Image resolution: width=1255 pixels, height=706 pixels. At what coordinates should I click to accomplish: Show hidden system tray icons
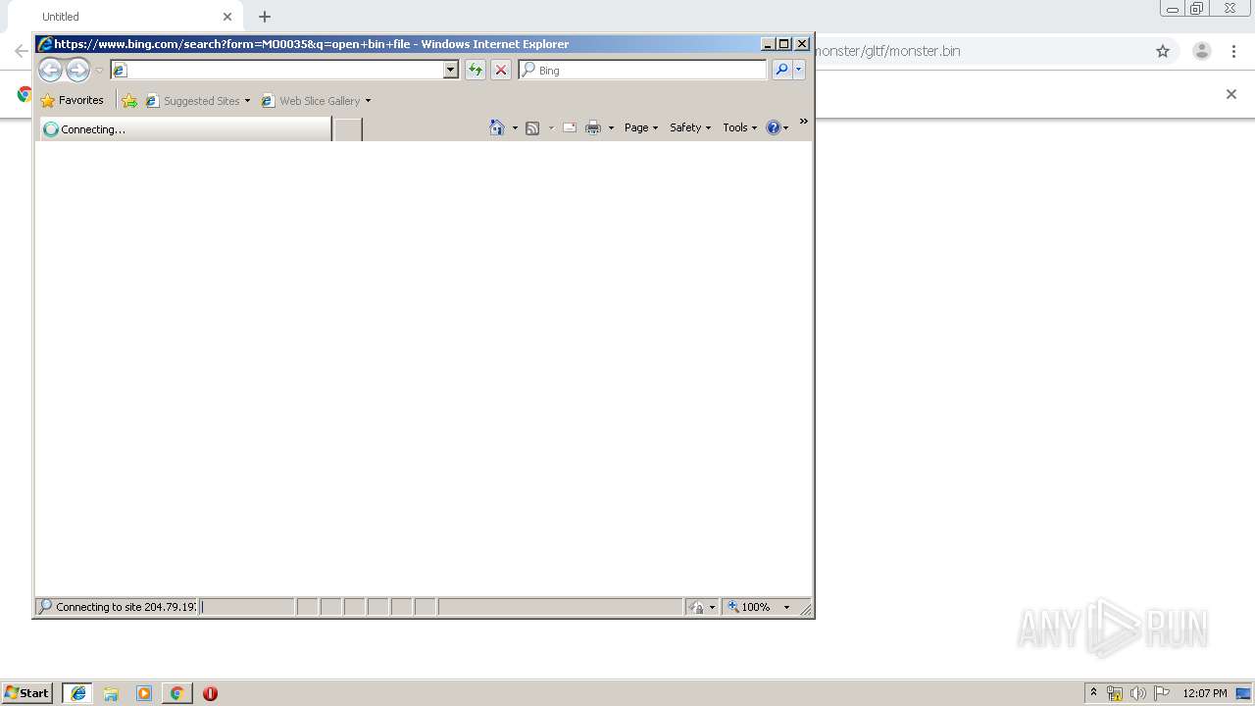(x=1093, y=692)
